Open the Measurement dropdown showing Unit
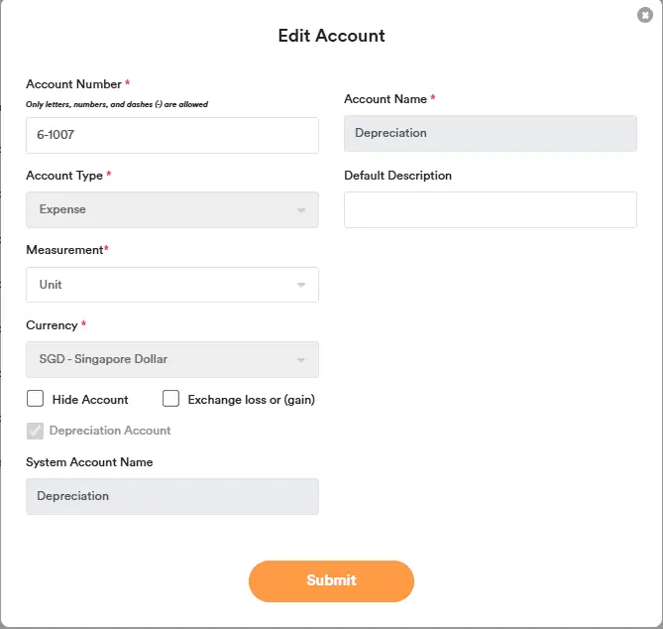The width and height of the screenshot is (663, 629). tap(159, 285)
